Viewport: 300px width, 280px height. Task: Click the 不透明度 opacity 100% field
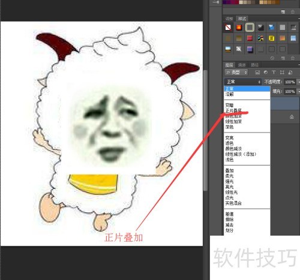pyautogui.click(x=290, y=82)
